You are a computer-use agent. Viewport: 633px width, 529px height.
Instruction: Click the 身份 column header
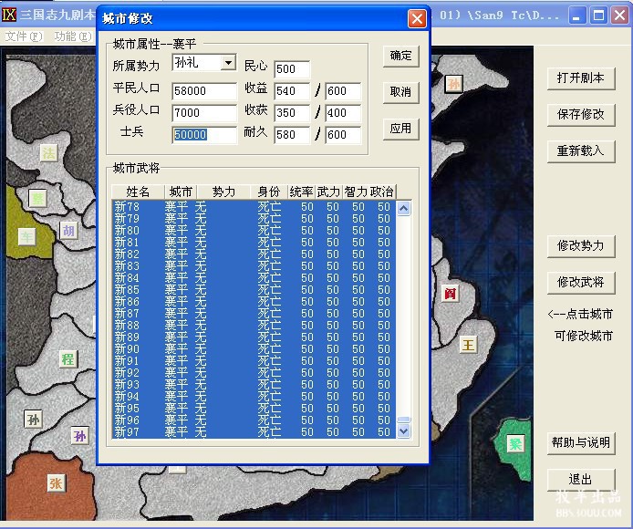click(269, 192)
